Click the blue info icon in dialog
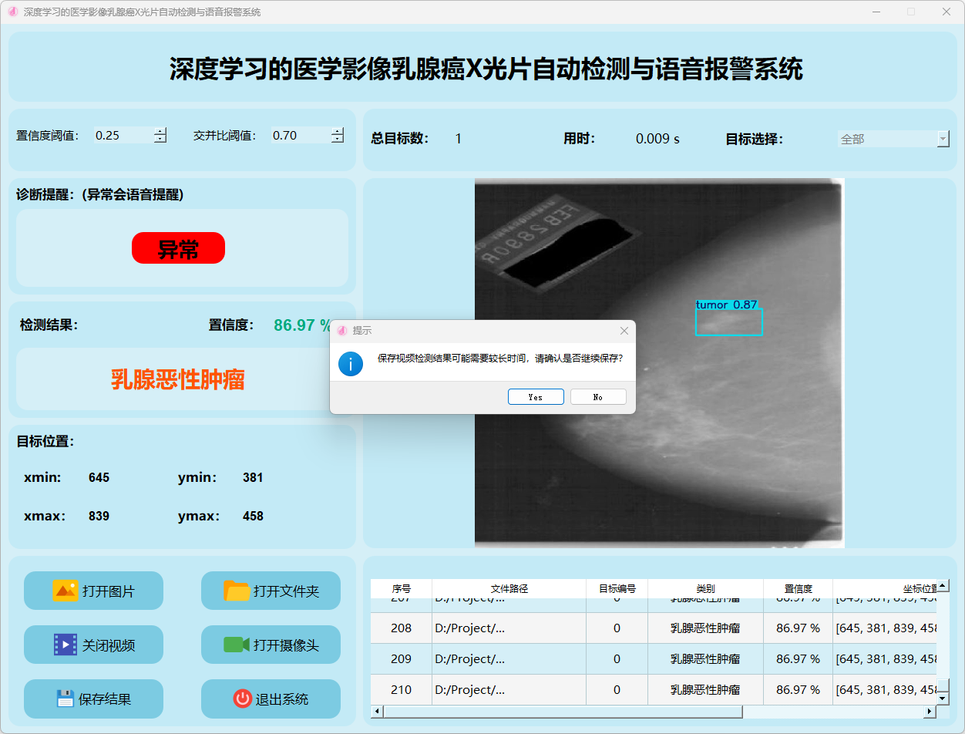 click(x=351, y=363)
